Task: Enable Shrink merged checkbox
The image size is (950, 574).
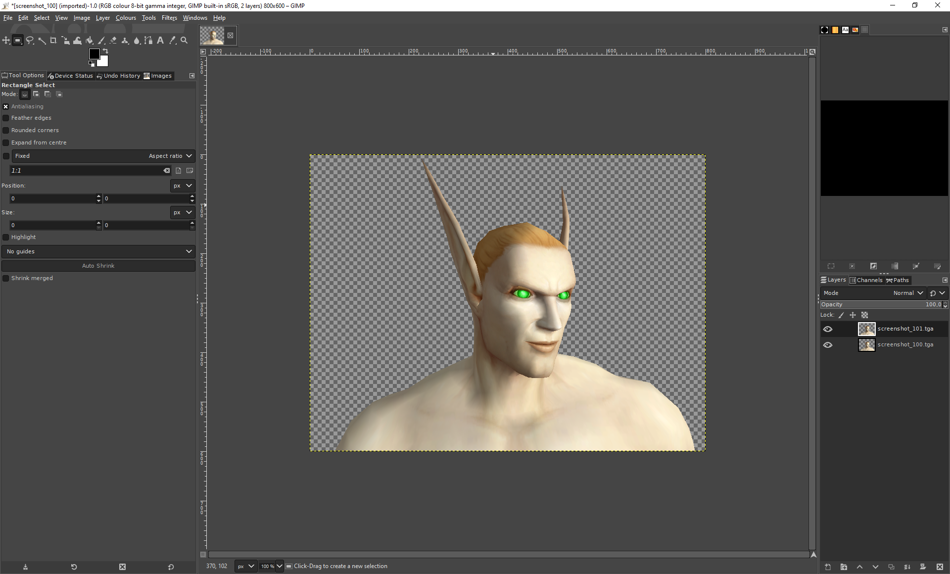Action: pyautogui.click(x=6, y=278)
